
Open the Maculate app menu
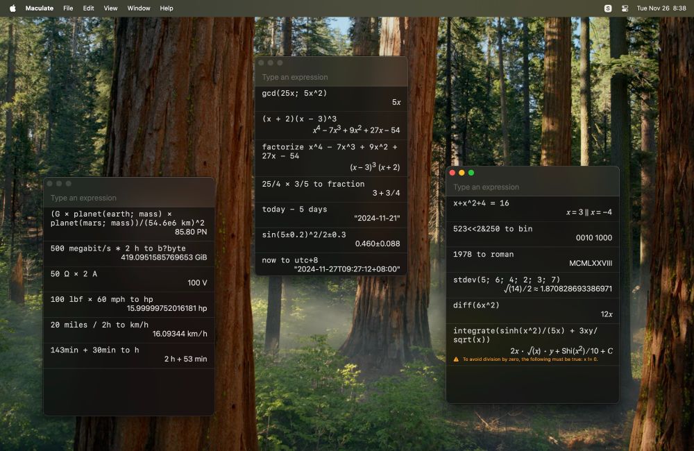tap(40, 8)
